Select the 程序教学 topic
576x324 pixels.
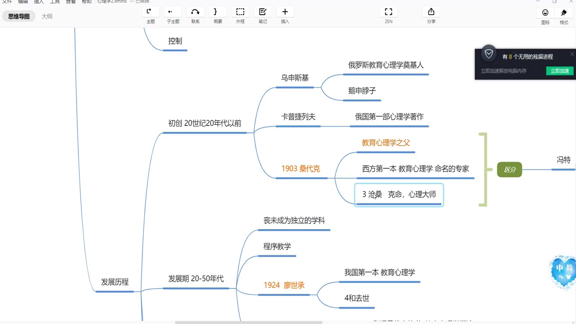click(x=277, y=247)
